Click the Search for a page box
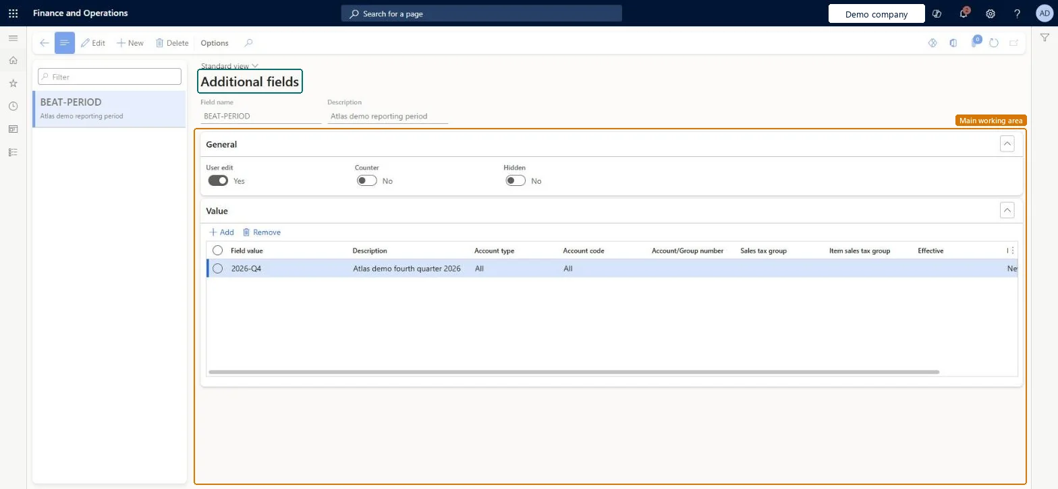The height and width of the screenshot is (489, 1058). tap(481, 13)
